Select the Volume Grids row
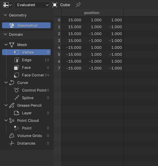The height and width of the screenshot is (166, 158). click(26, 136)
